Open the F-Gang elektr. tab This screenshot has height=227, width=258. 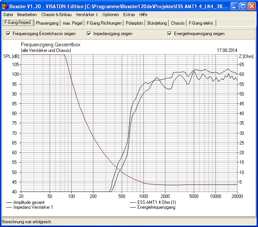[201, 23]
